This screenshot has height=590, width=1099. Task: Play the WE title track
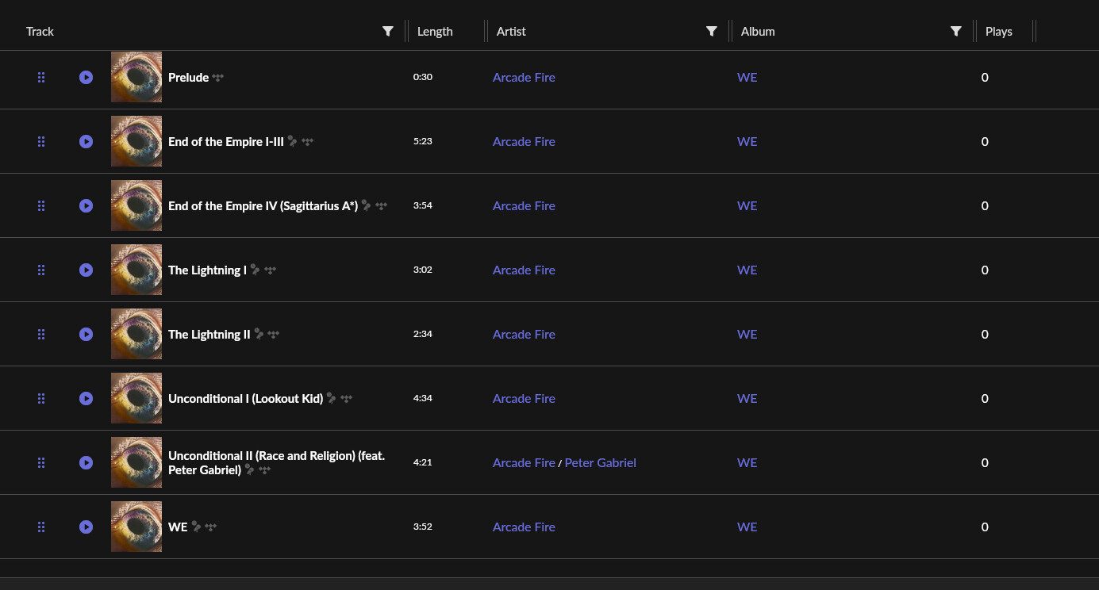(86, 527)
